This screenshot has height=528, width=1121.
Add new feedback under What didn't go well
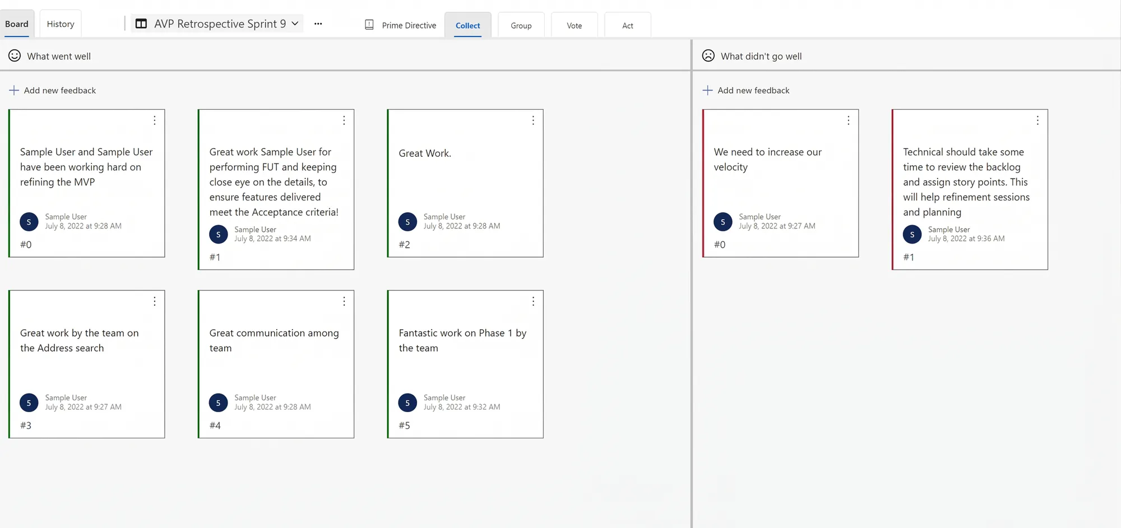pos(746,90)
